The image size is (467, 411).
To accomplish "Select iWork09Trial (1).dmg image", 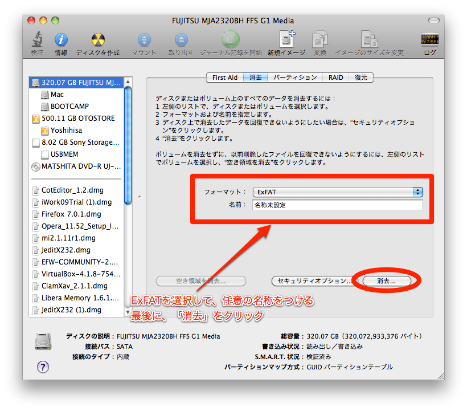I will tap(76, 202).
